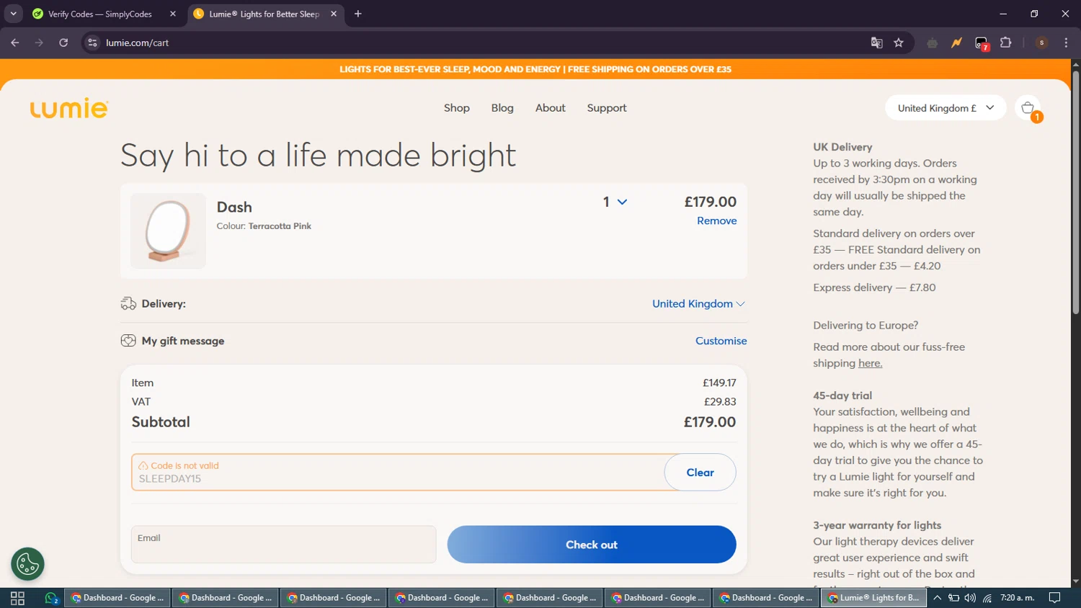Click the 'Code is not valid' warning text
The image size is (1081, 608).
tap(184, 465)
